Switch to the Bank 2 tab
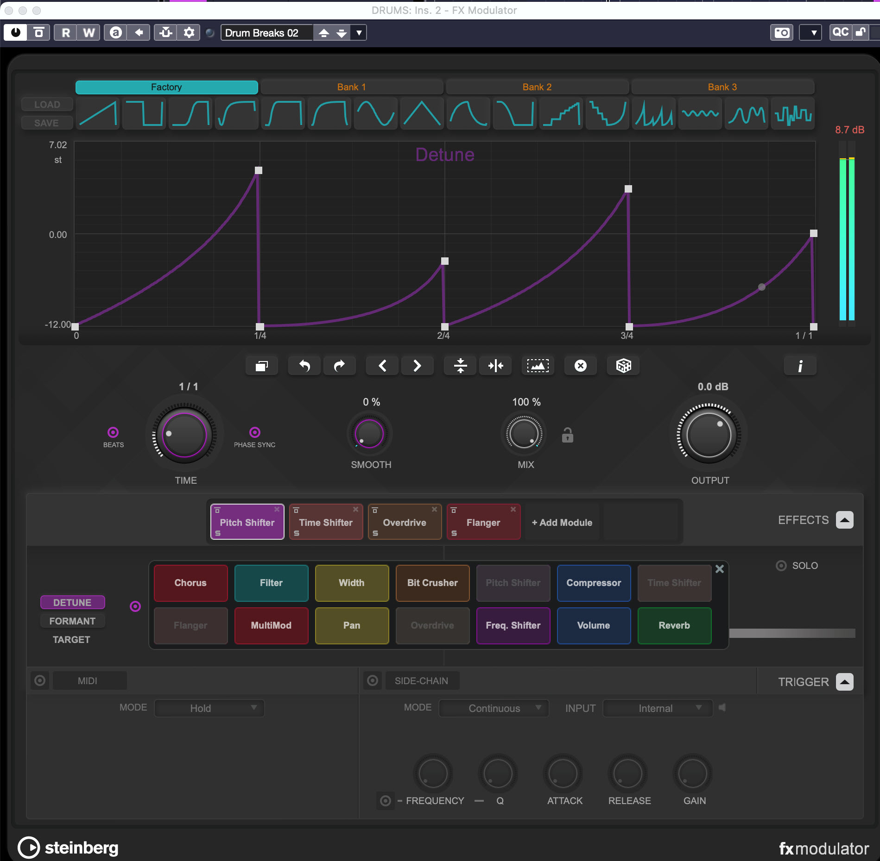This screenshot has width=880, height=861. click(537, 87)
